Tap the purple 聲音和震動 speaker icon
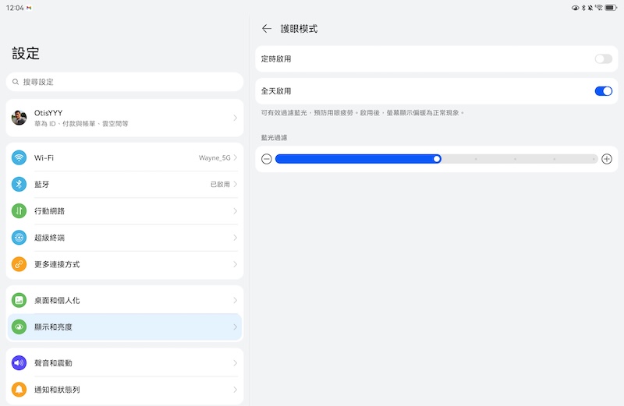 pos(19,363)
